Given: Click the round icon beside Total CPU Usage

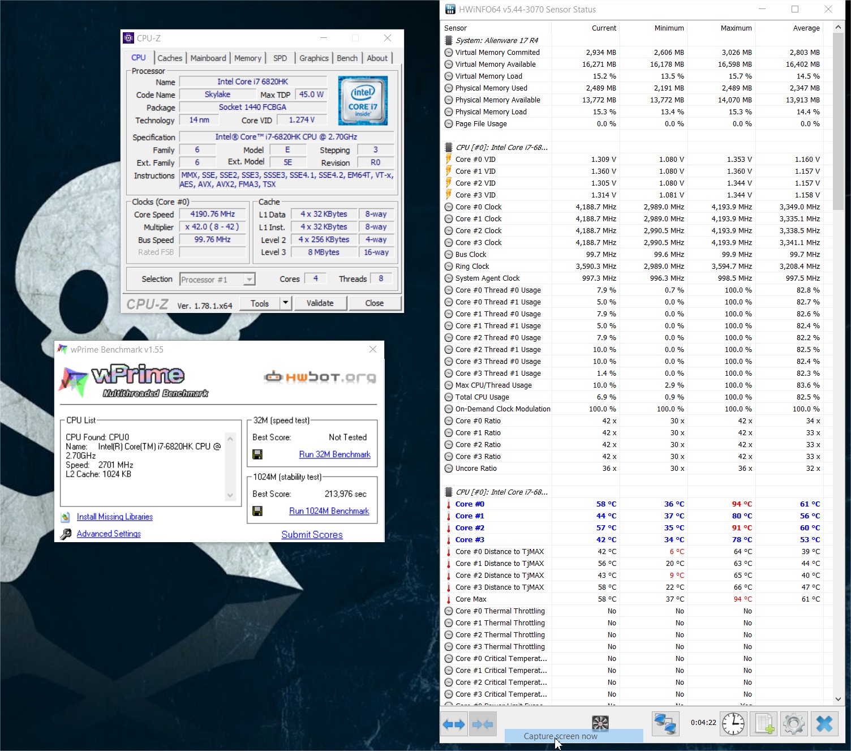Looking at the screenshot, I should click(449, 397).
